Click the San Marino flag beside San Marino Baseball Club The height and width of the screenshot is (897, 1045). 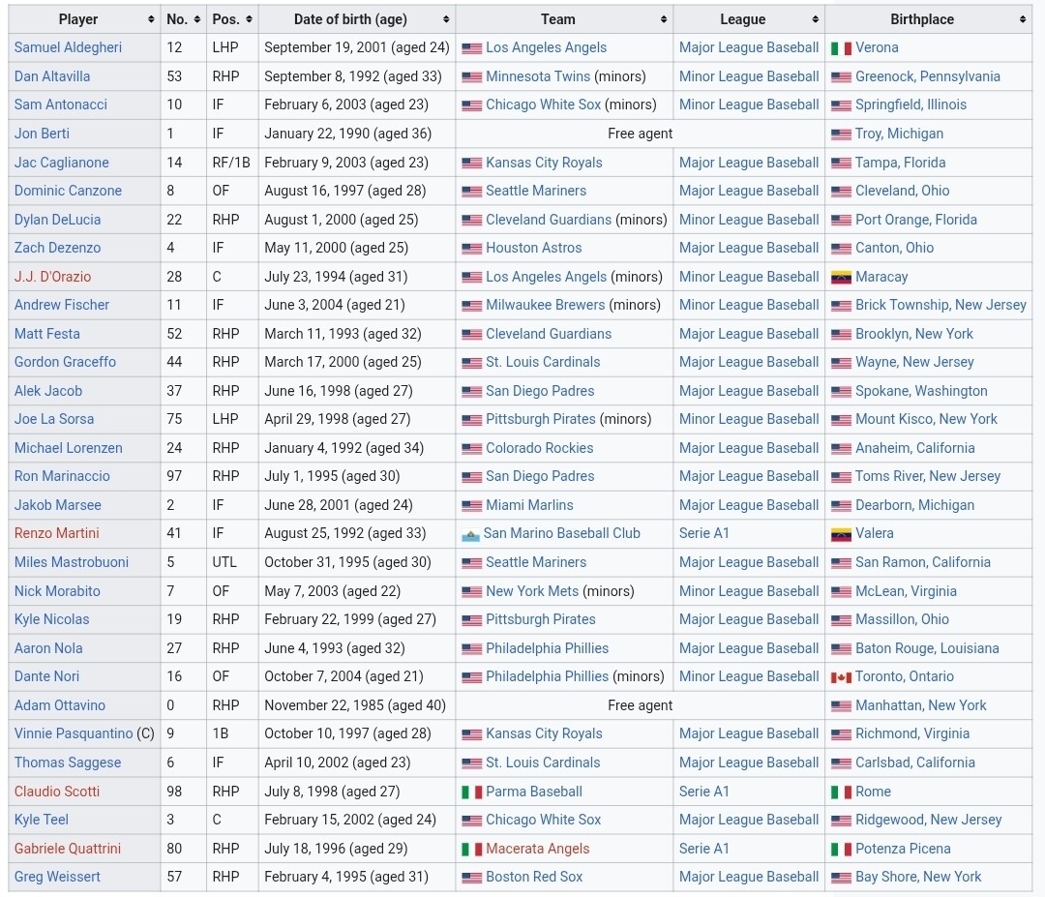click(470, 534)
